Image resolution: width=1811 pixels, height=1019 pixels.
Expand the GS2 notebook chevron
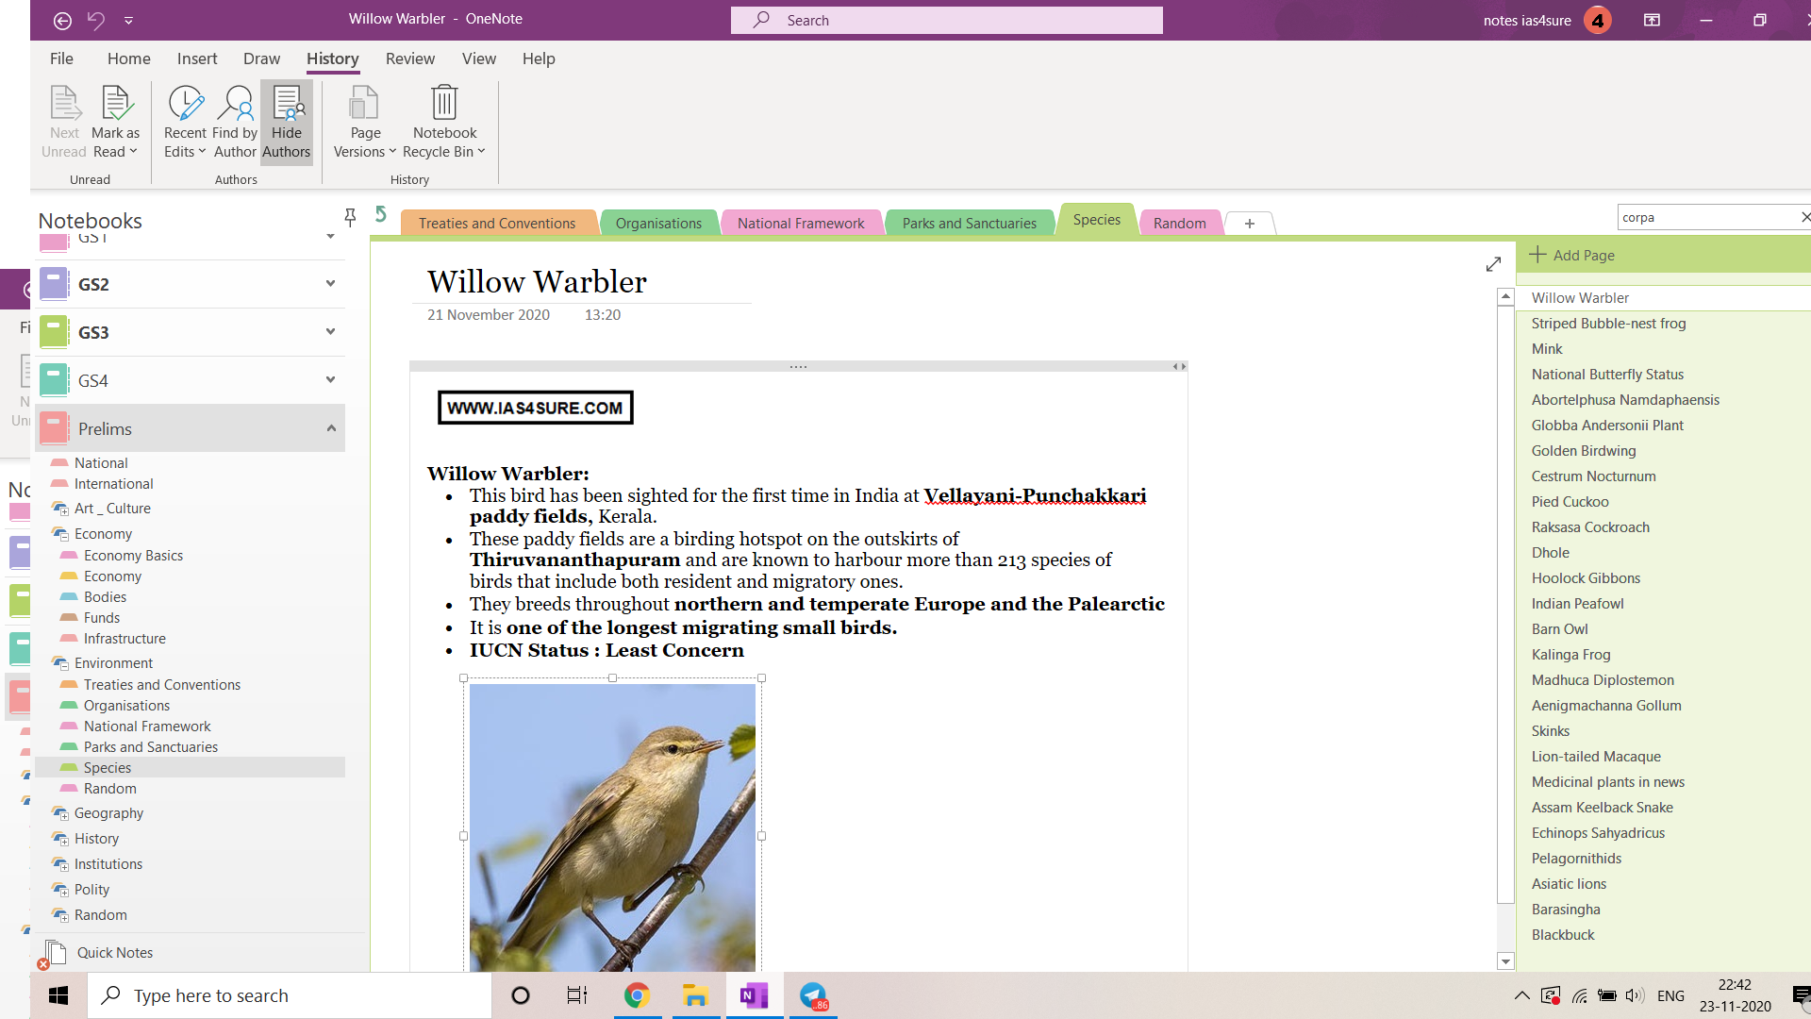[x=330, y=284]
